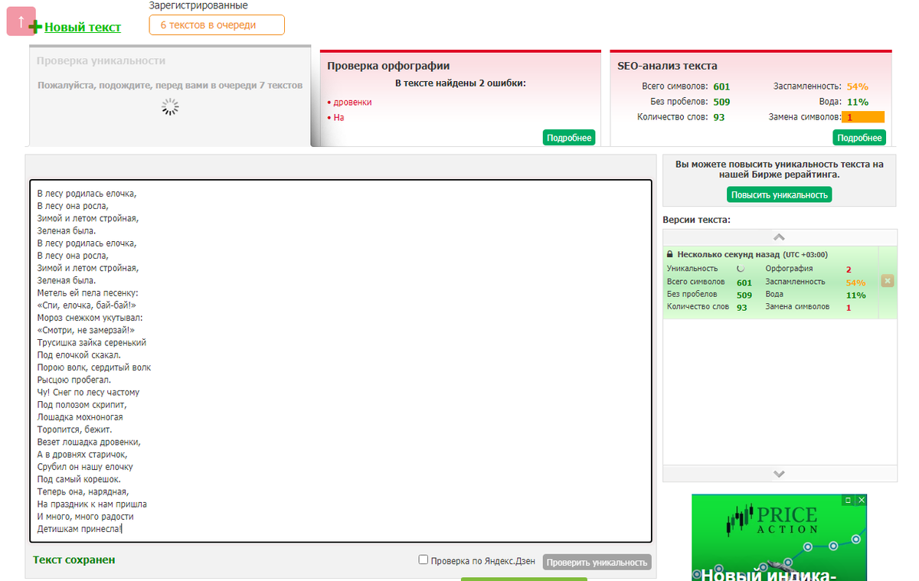Click the orange Замена символов indicator bar
The image size is (919, 581).
[x=863, y=117]
